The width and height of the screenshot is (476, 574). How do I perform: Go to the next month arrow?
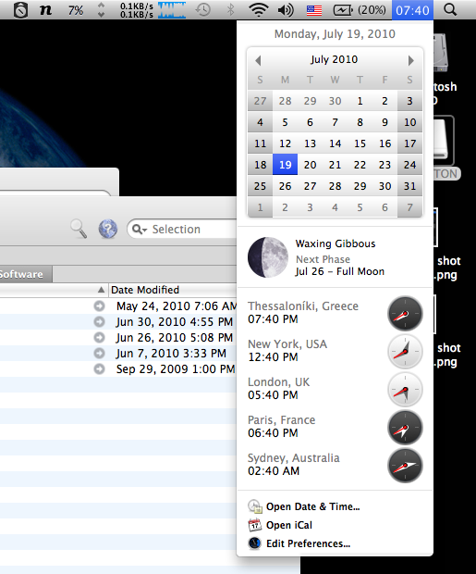tap(411, 60)
